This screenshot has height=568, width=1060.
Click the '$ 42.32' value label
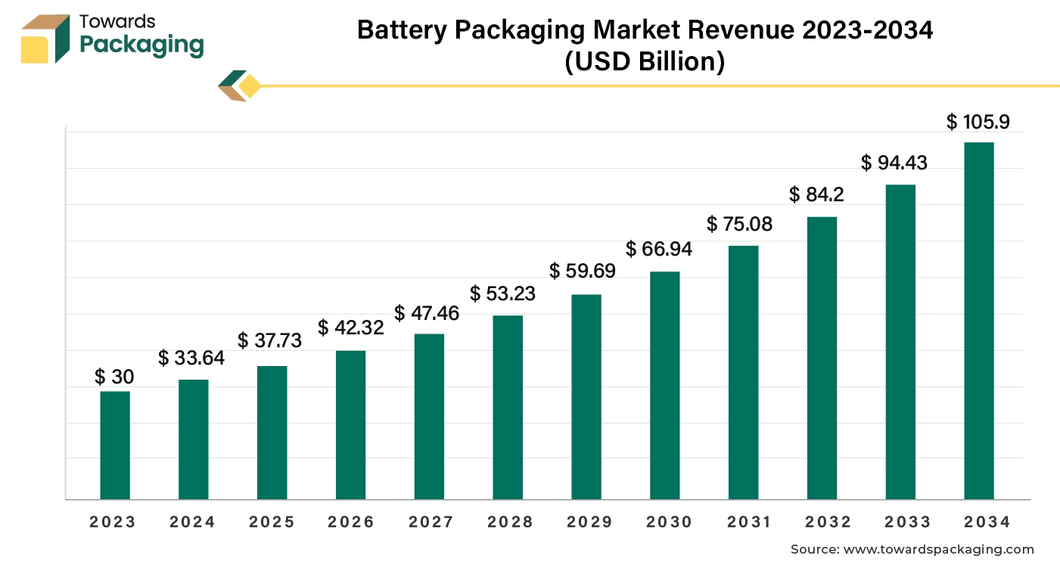click(351, 327)
